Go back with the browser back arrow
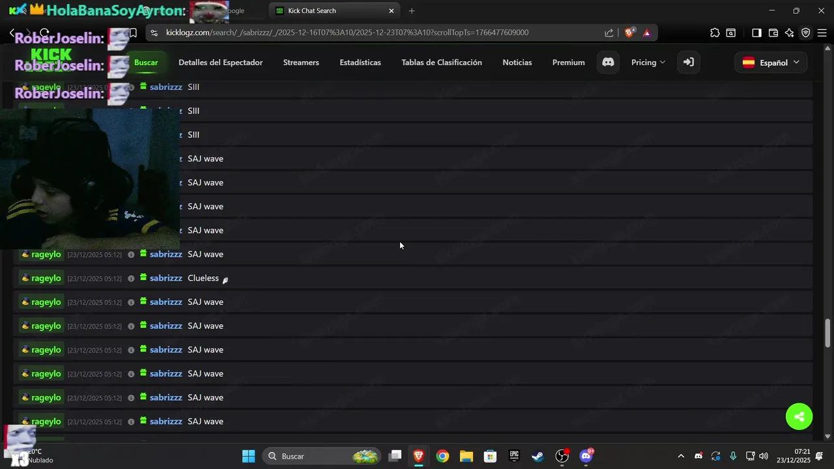 tap(12, 33)
